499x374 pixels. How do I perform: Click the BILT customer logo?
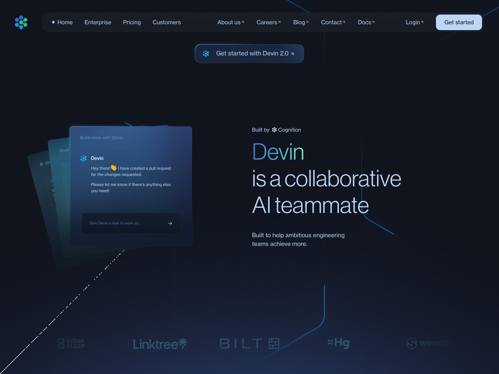pos(249,344)
